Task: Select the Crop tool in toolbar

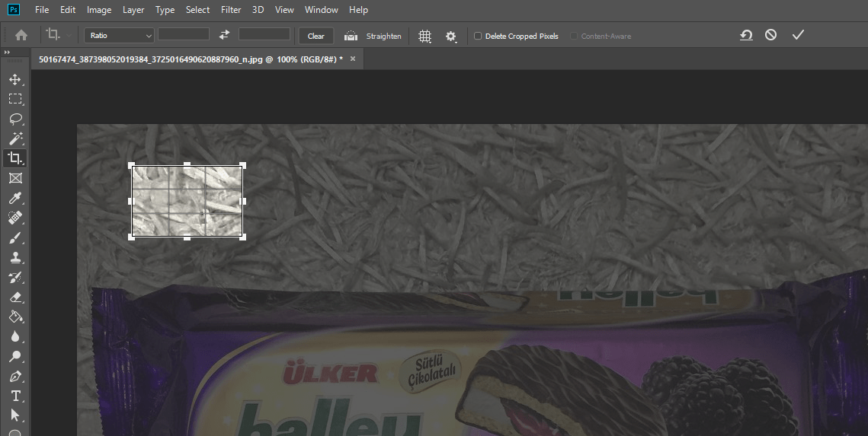Action: coord(15,158)
